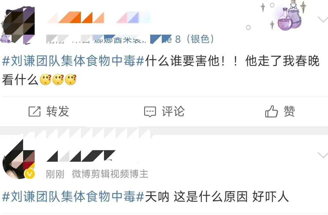Open the hashtag in the first post
The height and width of the screenshot is (215, 328).
pyautogui.click(x=73, y=61)
